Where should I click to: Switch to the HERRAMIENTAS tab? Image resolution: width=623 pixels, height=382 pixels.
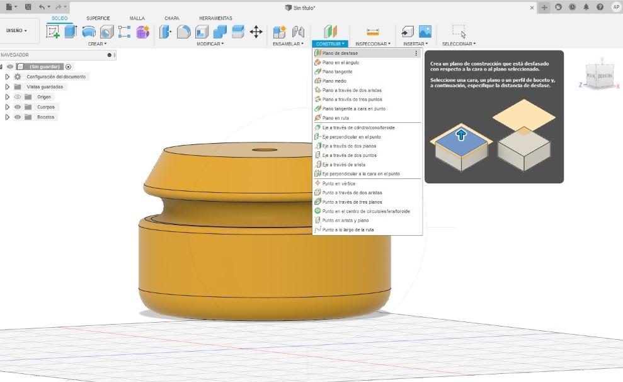(x=215, y=18)
